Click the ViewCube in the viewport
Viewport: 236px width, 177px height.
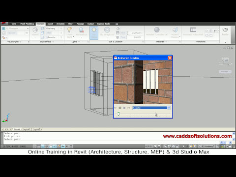(226, 61)
